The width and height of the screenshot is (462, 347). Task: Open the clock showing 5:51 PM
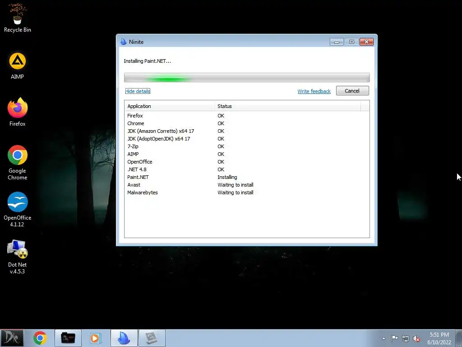coord(439,338)
